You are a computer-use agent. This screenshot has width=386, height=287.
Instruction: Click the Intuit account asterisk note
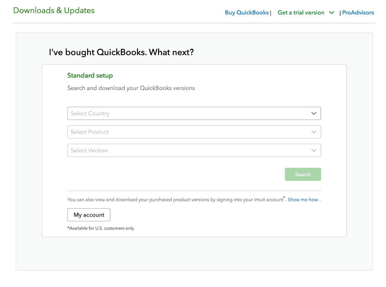coord(284,198)
